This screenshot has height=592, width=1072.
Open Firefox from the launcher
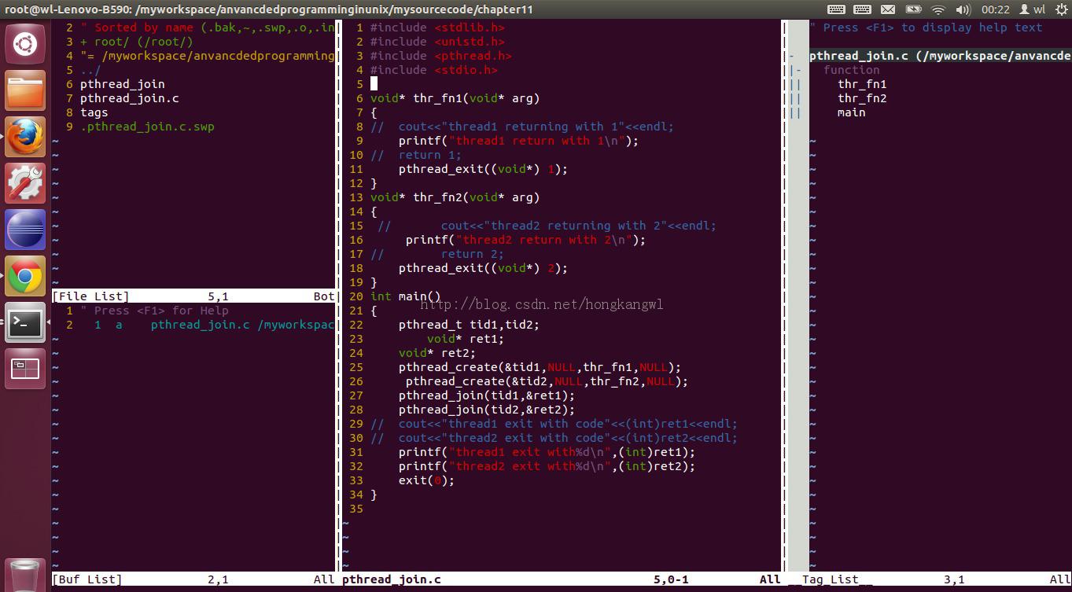click(25, 137)
